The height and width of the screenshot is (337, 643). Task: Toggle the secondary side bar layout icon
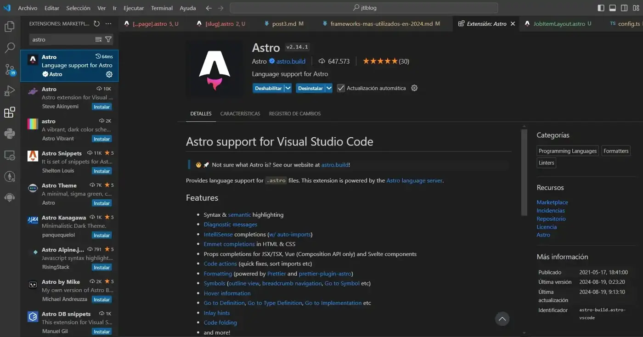[x=624, y=8]
